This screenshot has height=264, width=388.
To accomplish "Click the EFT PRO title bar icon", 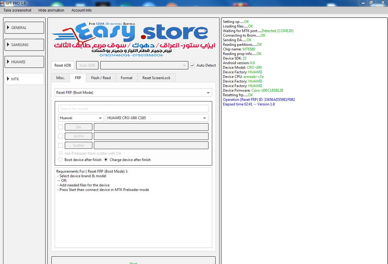I will point(2,3).
